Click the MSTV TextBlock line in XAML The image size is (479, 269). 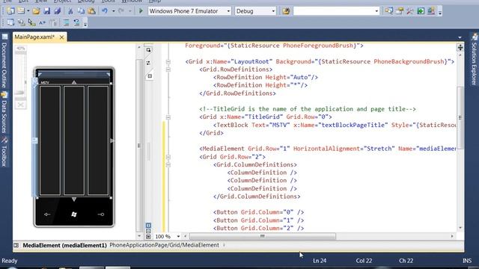[335, 125]
